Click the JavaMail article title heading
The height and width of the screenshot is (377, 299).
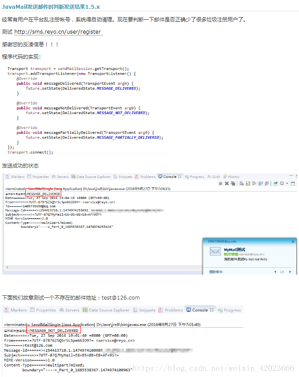pos(51,7)
